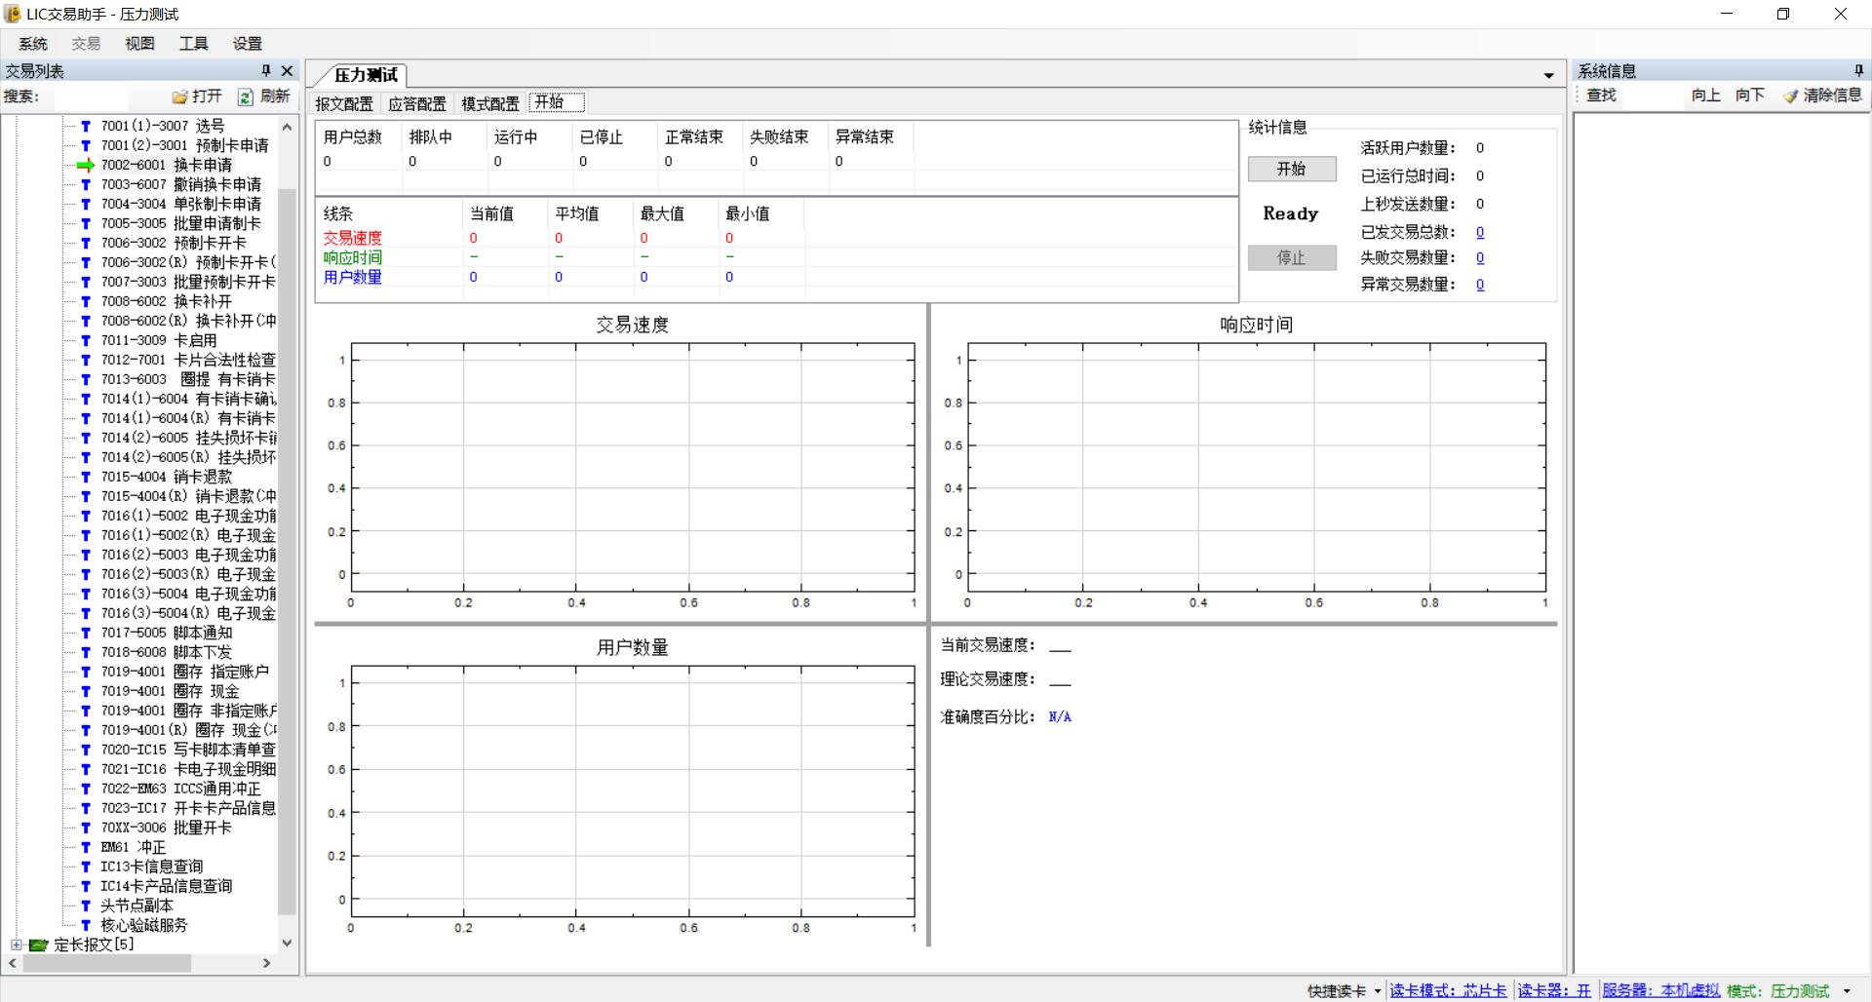Screen dimensions: 1872x1002
Task: Click the 清除信息 broom icon
Action: coord(1791,96)
